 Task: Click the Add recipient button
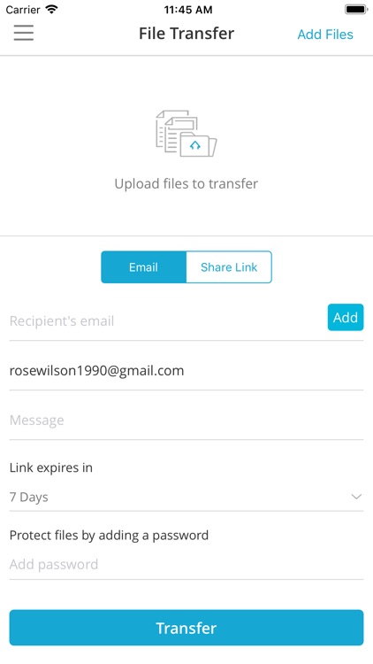tap(346, 317)
